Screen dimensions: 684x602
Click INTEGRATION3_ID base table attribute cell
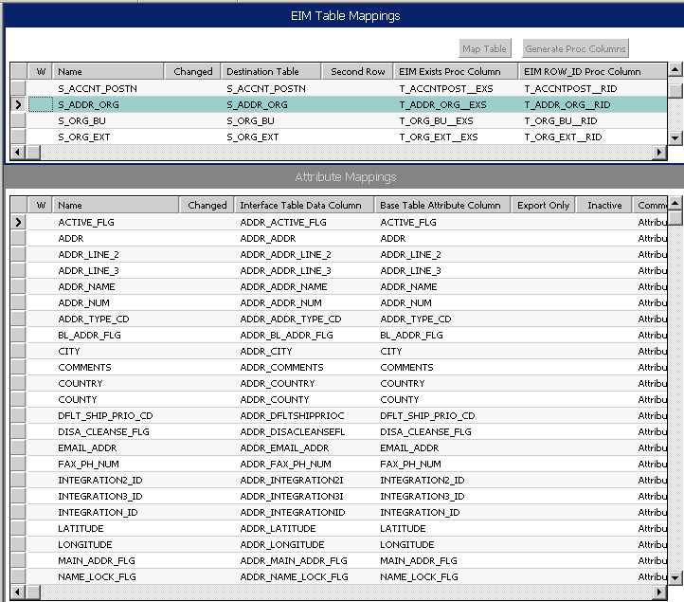(423, 497)
